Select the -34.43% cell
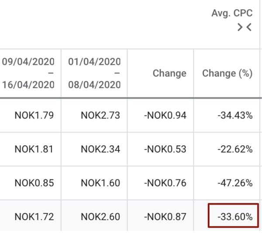262x233 pixels. [235, 115]
